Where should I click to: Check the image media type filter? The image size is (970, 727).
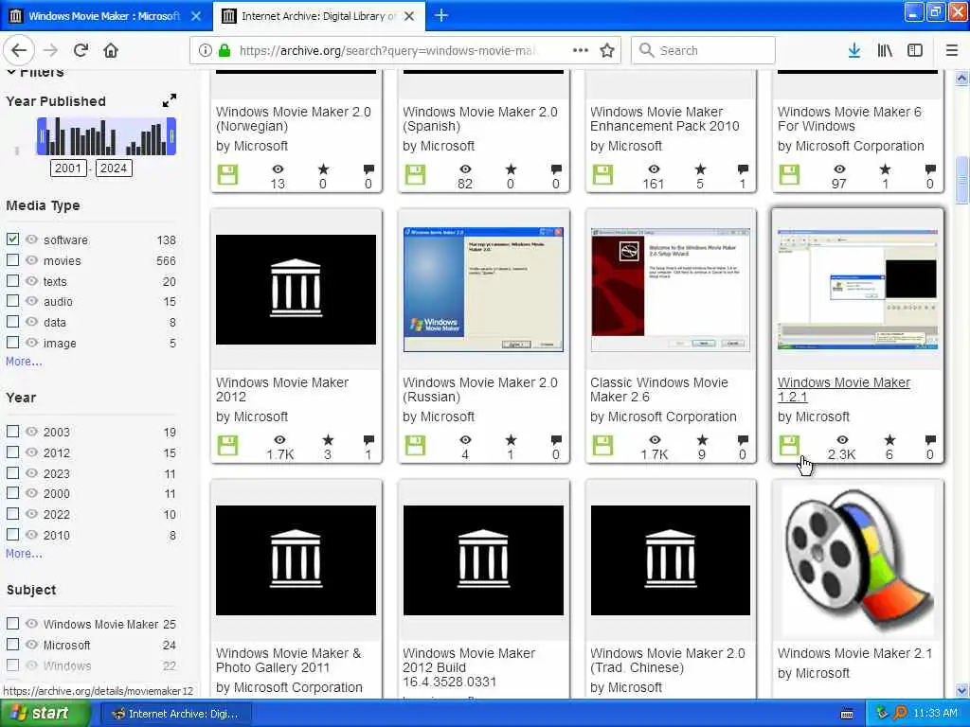pos(12,342)
